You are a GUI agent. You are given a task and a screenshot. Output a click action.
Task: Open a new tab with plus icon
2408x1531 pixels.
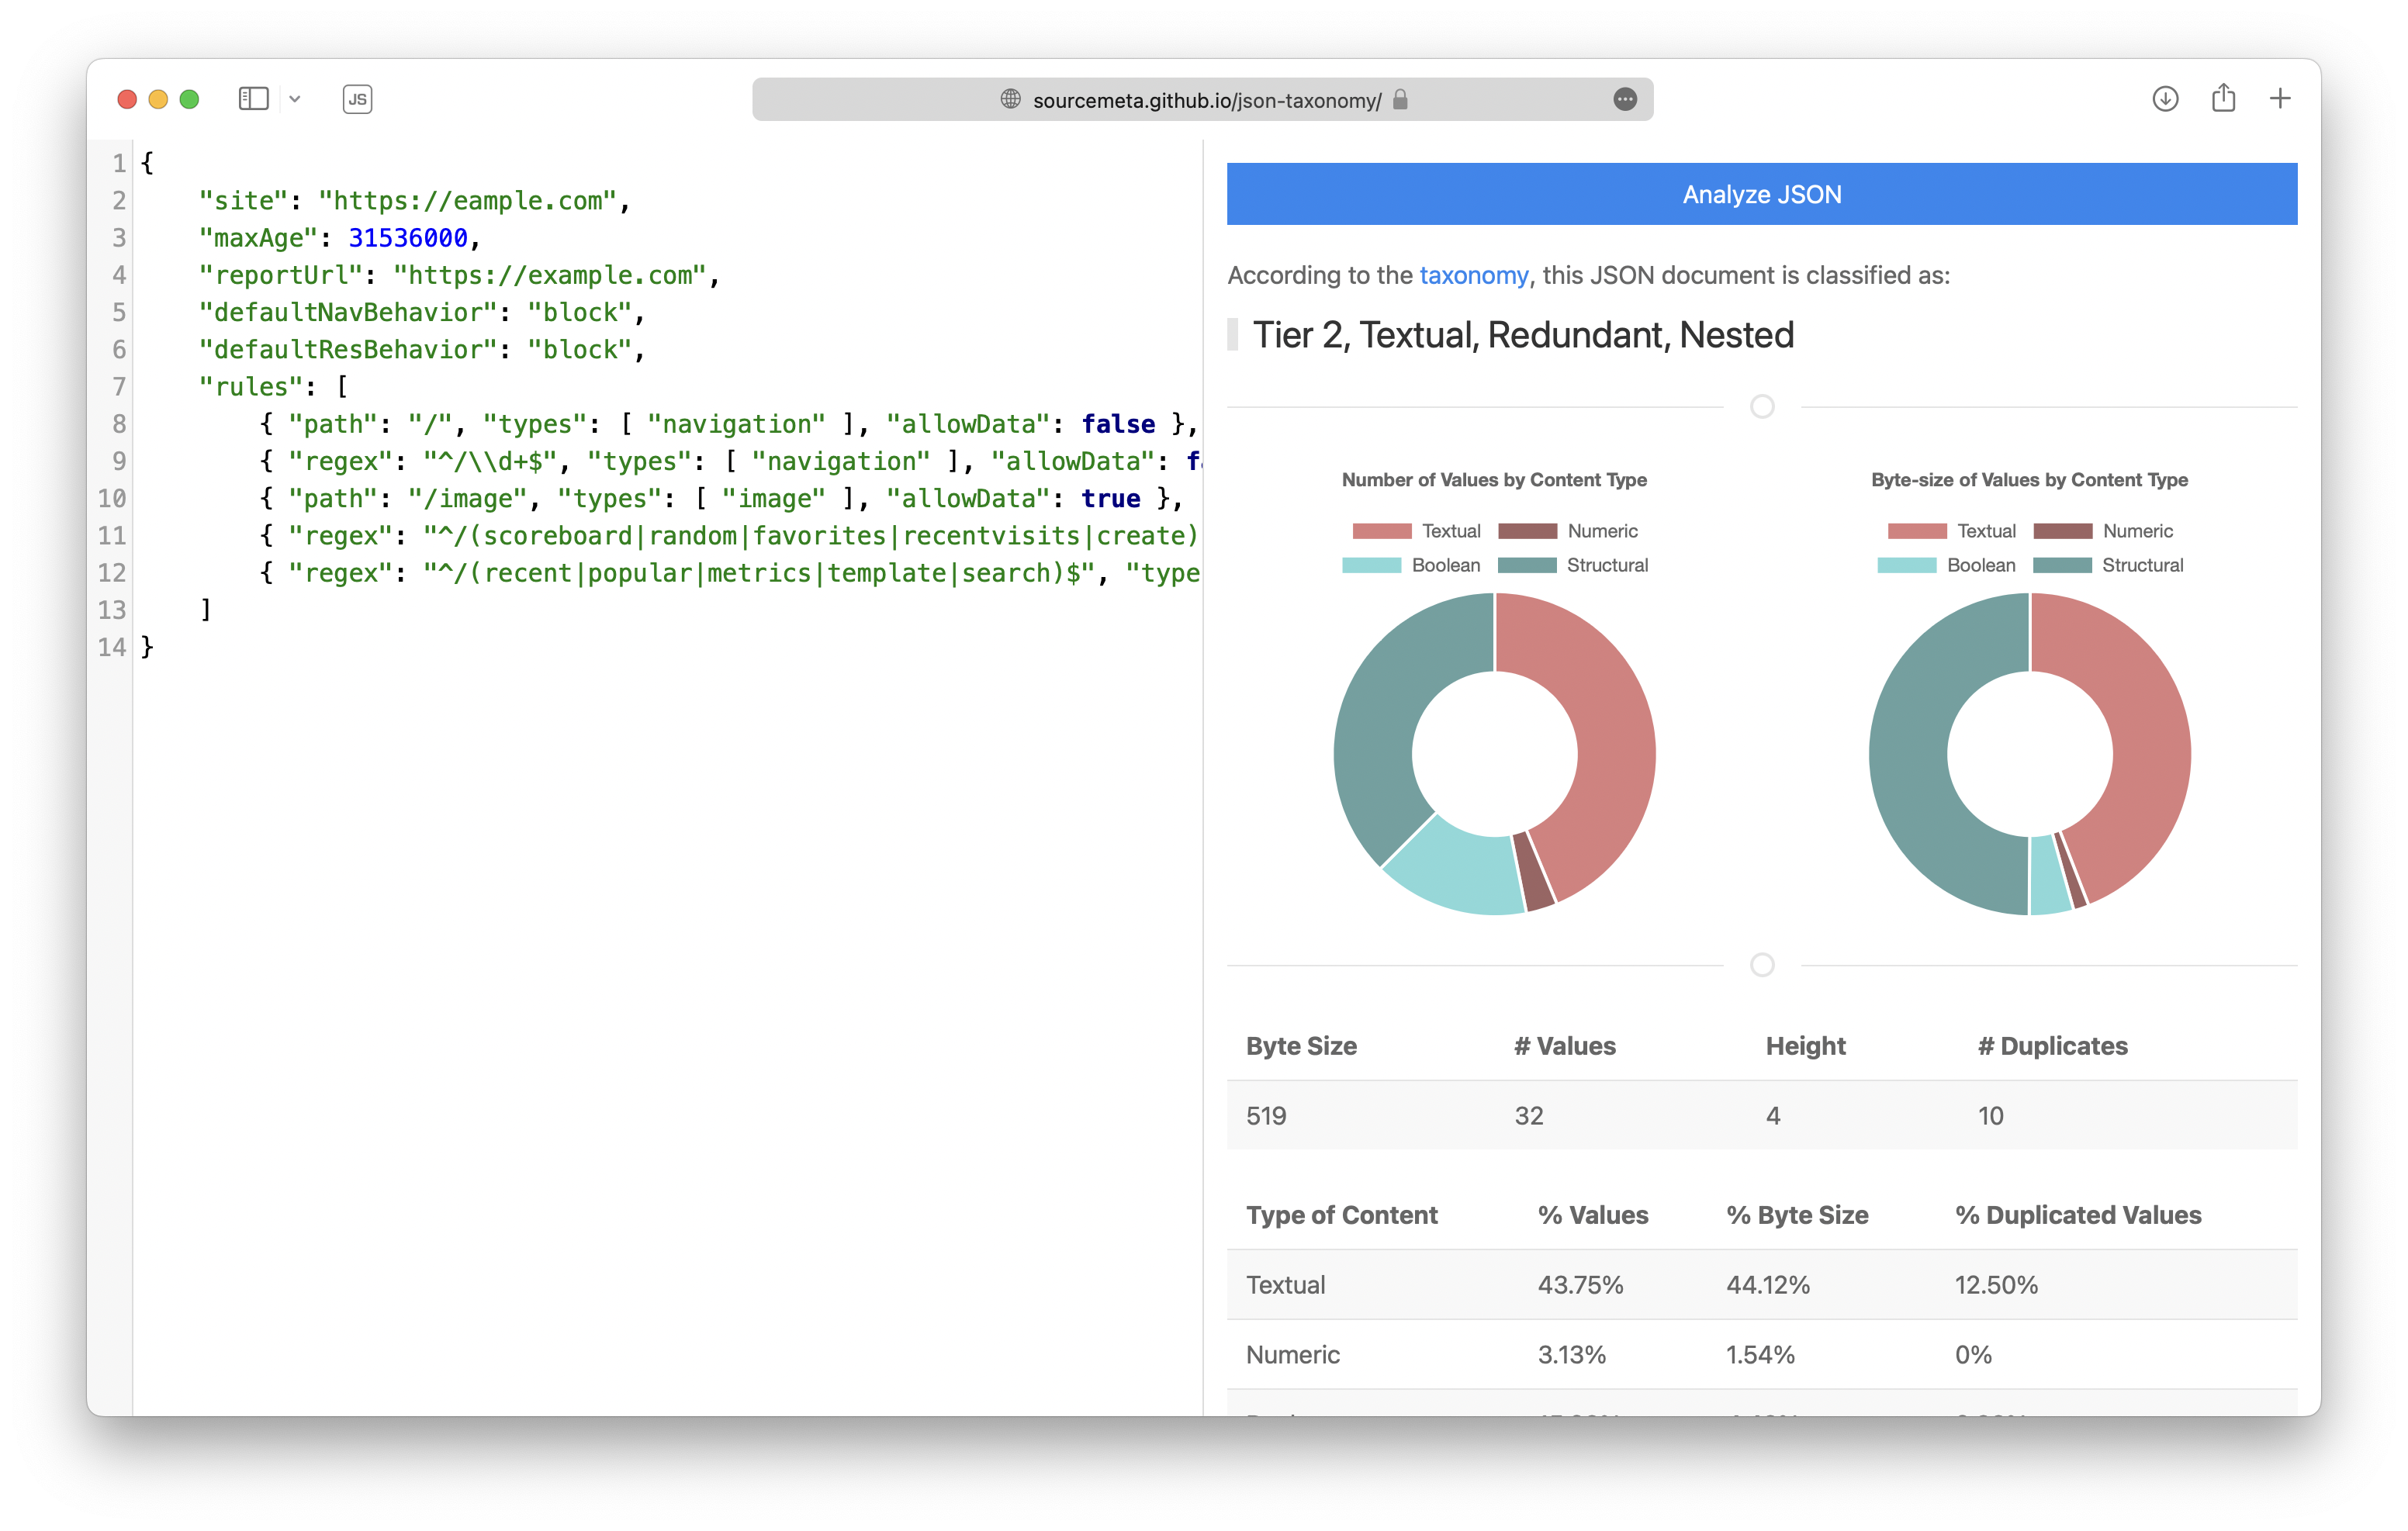pos(2280,98)
